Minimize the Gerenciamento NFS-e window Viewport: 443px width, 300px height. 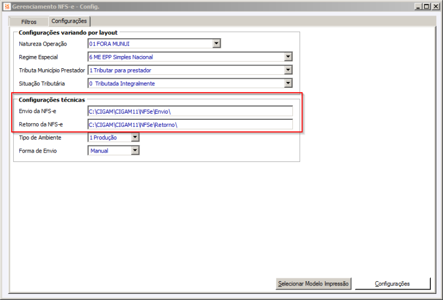click(x=419, y=7)
